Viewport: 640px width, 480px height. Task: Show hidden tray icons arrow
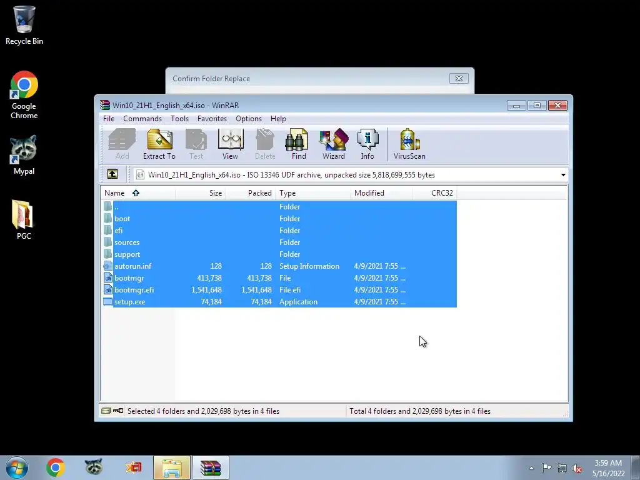coord(531,468)
